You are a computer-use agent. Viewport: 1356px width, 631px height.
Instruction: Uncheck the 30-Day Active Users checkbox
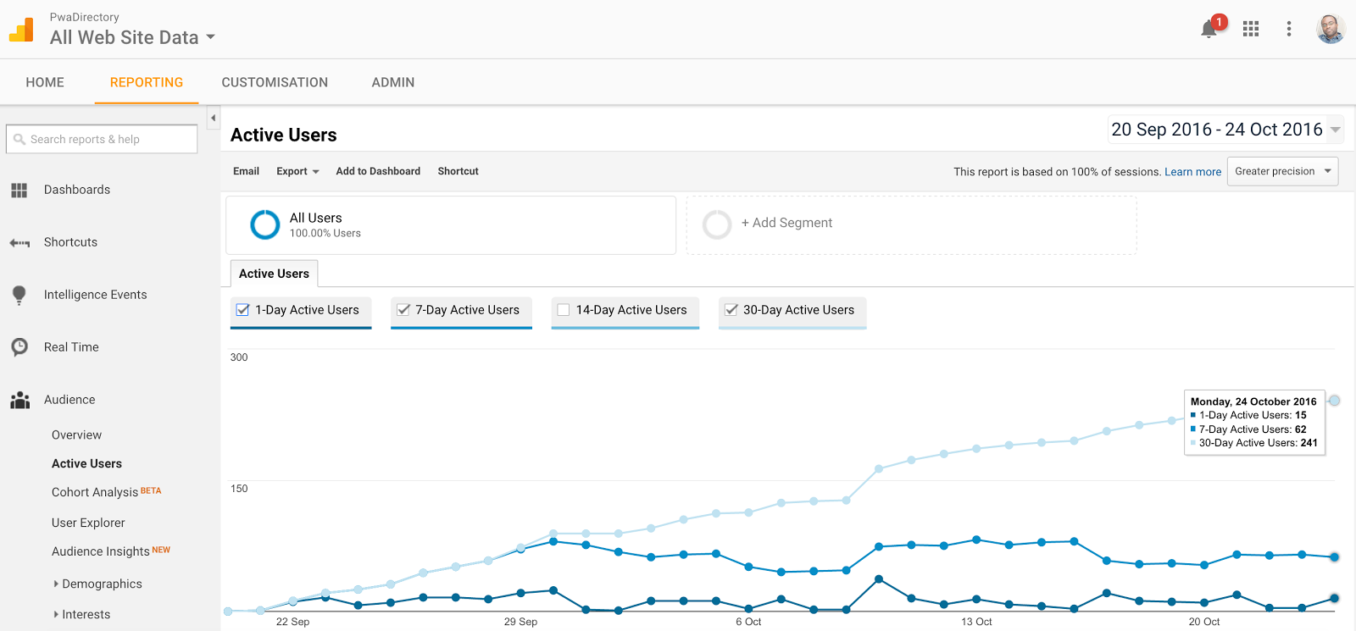pyautogui.click(x=731, y=310)
